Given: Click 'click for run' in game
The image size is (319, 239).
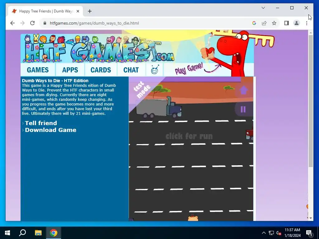Looking at the screenshot, I should [x=189, y=136].
